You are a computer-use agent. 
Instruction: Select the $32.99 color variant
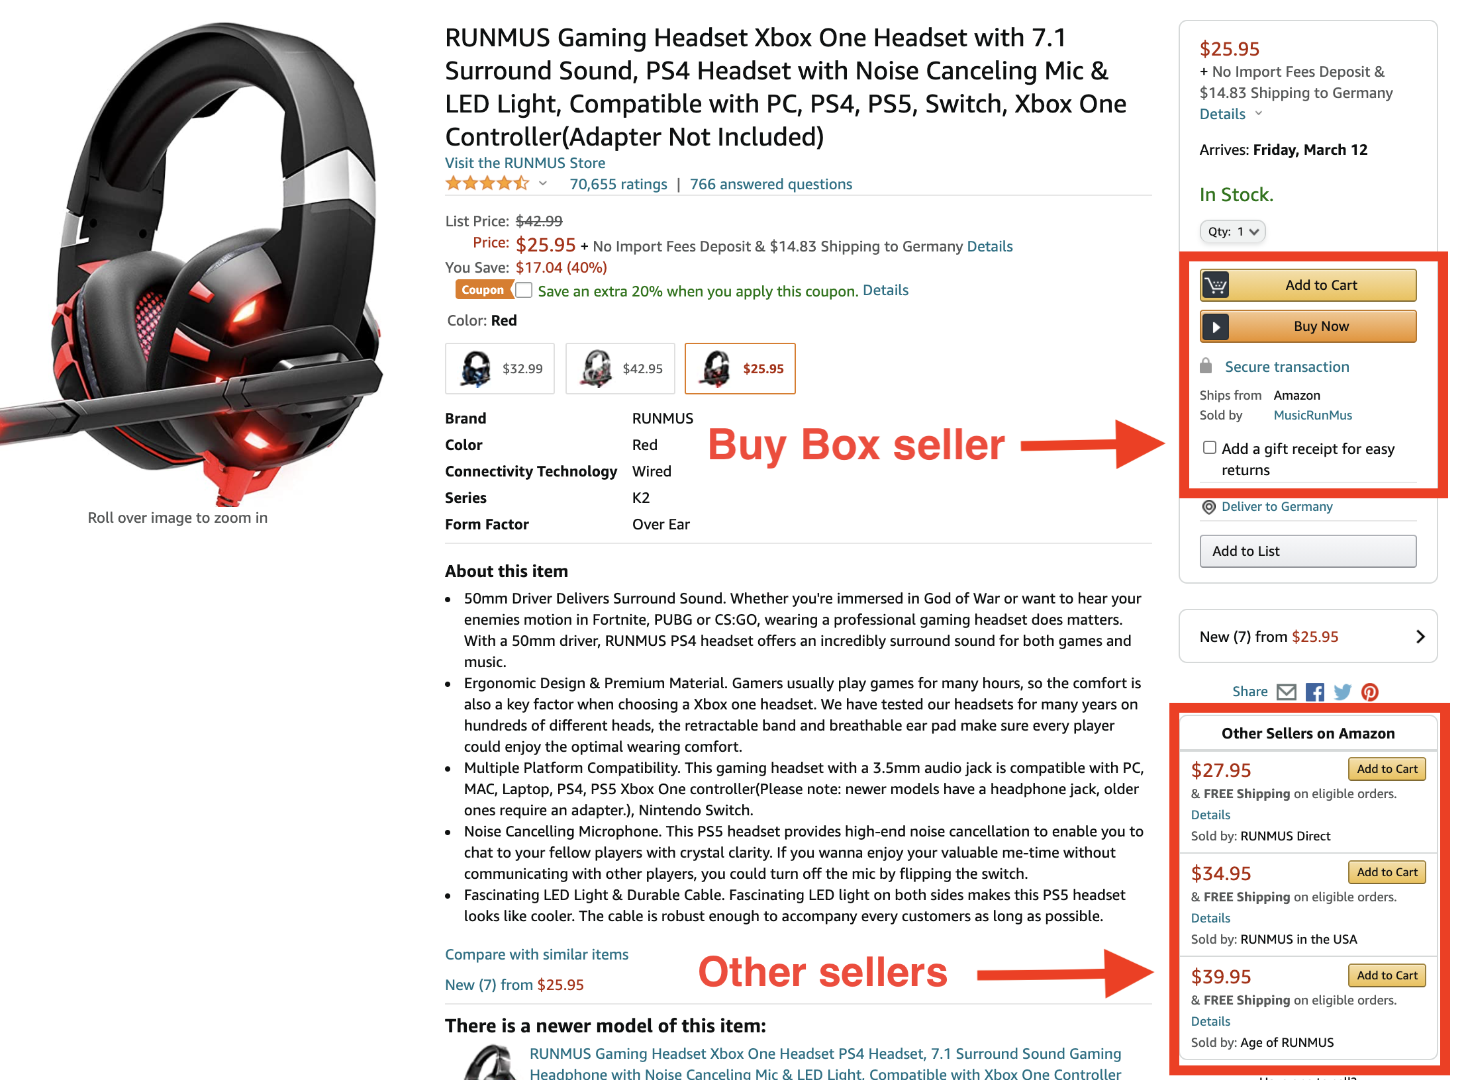pyautogui.click(x=500, y=369)
